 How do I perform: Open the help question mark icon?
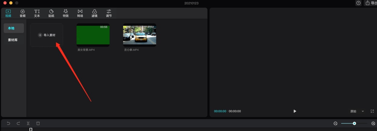pos(358,3)
